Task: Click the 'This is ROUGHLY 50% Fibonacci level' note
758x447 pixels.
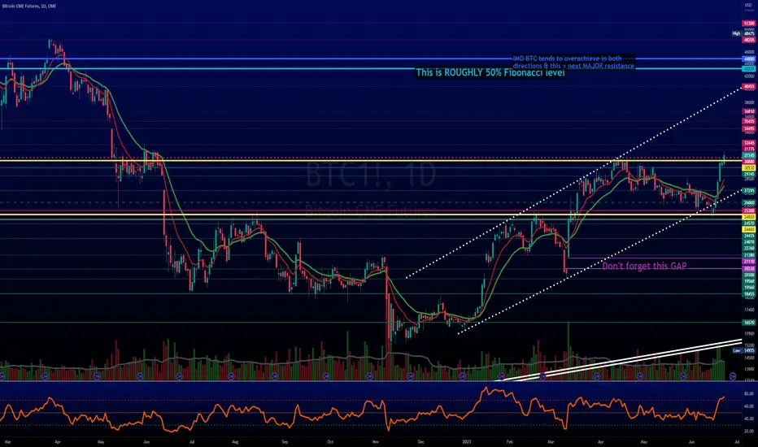Action: (490, 72)
